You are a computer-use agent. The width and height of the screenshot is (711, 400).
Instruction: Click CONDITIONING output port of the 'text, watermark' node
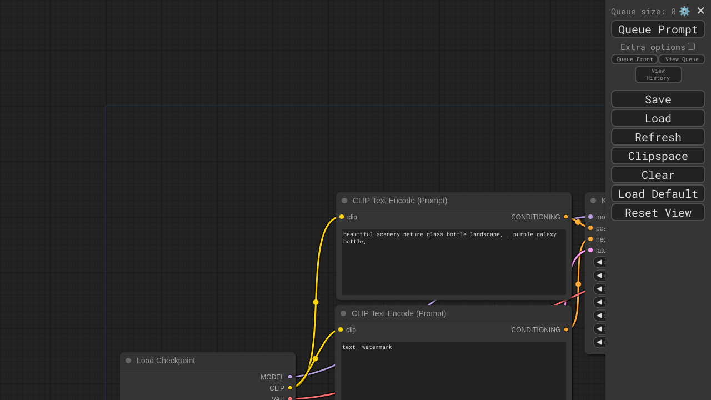[x=566, y=329]
